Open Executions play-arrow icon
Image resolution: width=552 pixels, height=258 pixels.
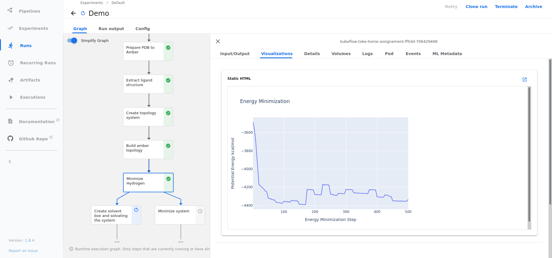pyautogui.click(x=11, y=97)
